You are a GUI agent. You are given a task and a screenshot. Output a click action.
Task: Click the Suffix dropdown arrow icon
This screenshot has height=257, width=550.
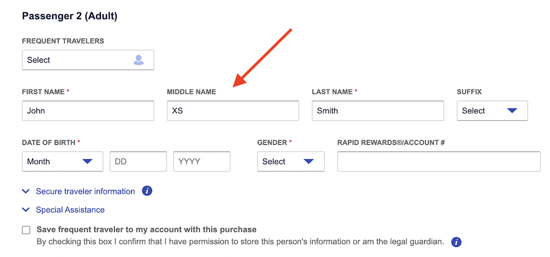512,111
